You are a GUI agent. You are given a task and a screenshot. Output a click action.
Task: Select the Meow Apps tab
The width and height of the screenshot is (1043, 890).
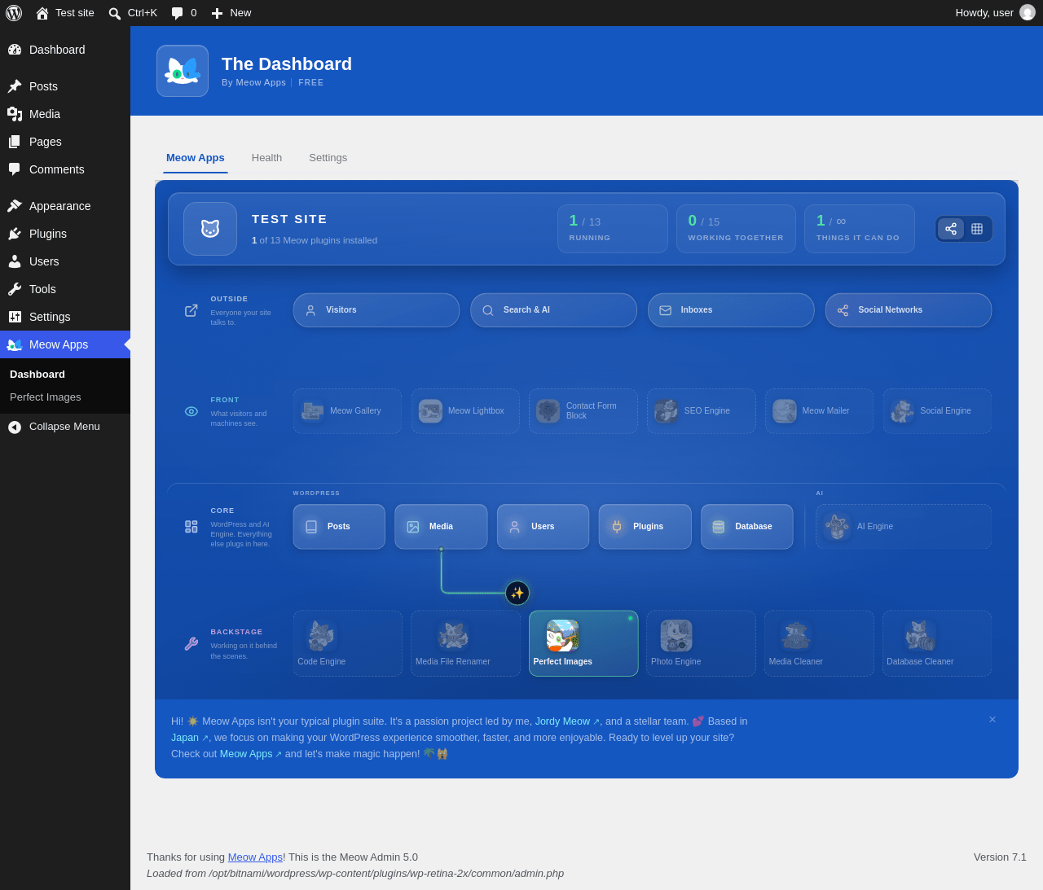click(x=196, y=158)
